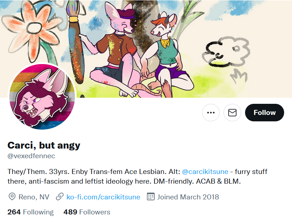Click the giant paintbrush in the banner
The width and height of the screenshot is (292, 218).
click(x=76, y=42)
